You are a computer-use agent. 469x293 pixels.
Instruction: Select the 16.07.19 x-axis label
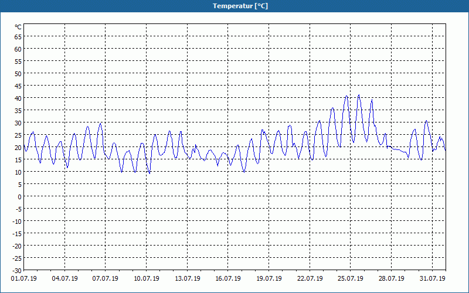[228, 278]
